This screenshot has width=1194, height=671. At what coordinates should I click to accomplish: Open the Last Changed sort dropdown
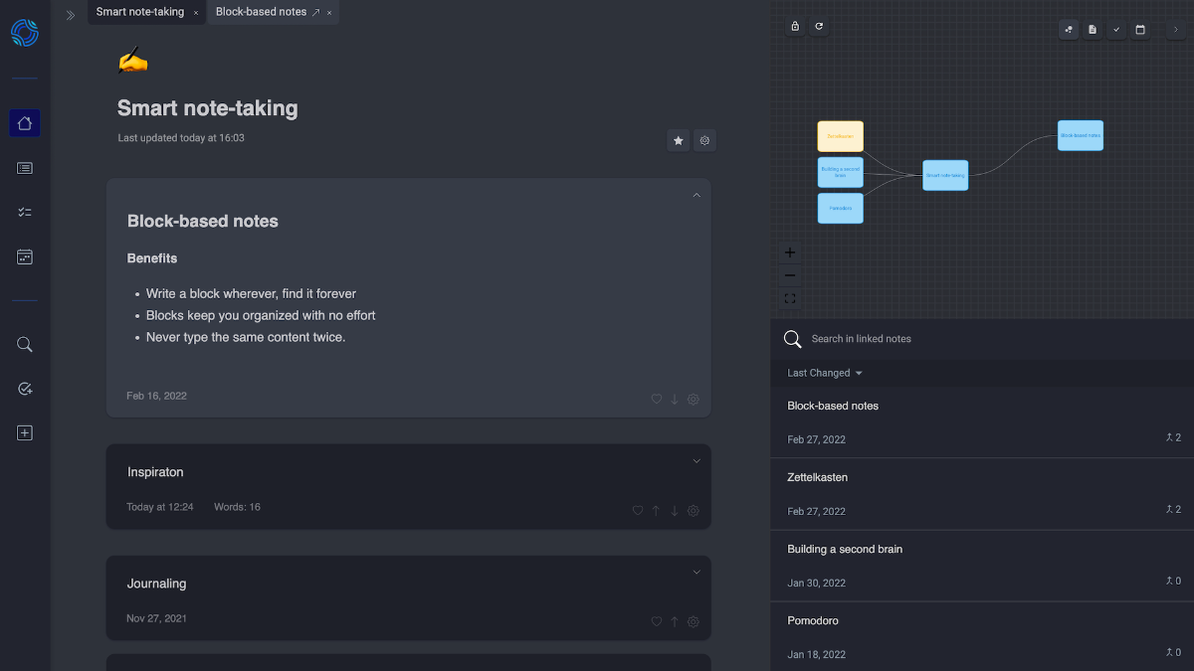pyautogui.click(x=824, y=373)
